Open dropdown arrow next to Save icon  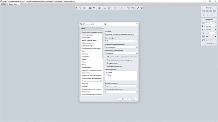[x=97, y=8]
